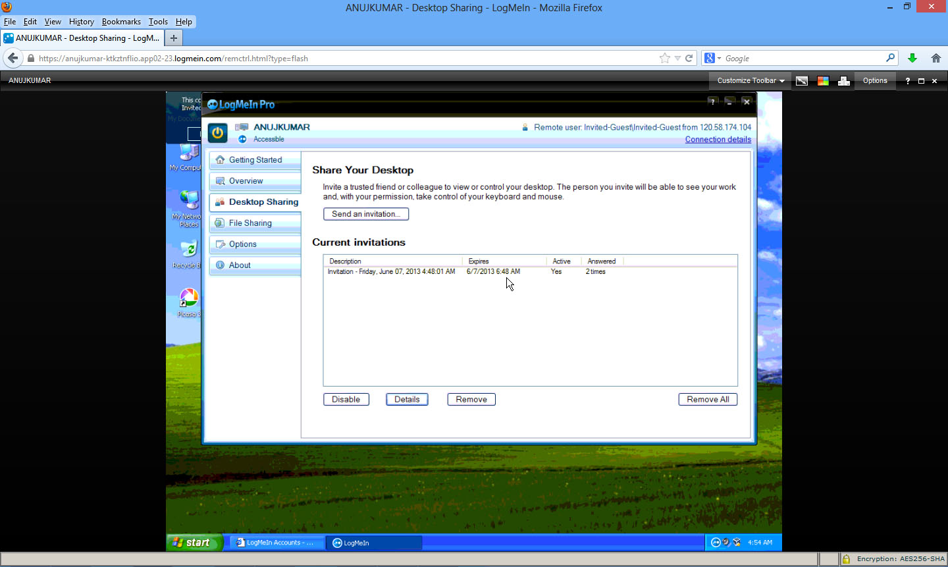Click the LogMeIn tray icon in XP taskbar
This screenshot has width=948, height=567.
(716, 543)
